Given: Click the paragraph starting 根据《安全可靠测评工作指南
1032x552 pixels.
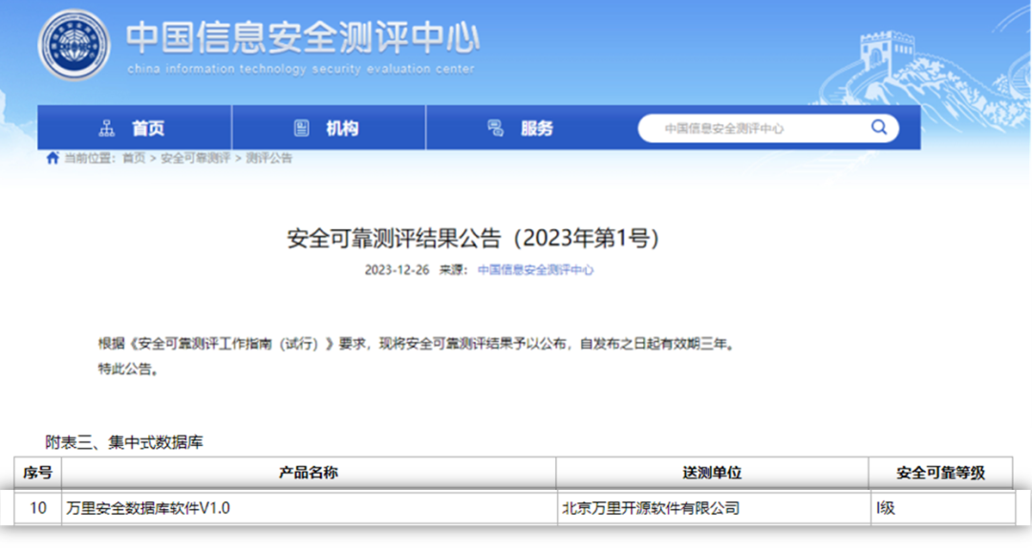Looking at the screenshot, I should [417, 344].
